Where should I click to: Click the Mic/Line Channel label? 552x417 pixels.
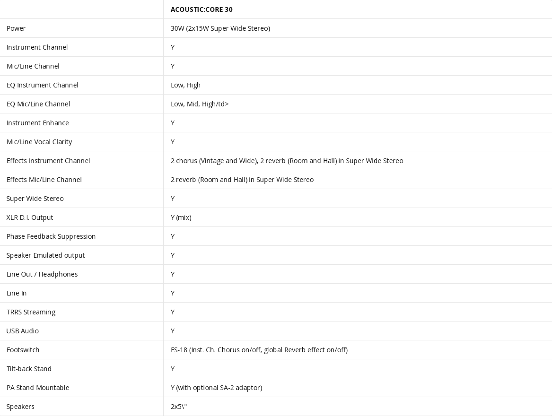click(33, 66)
